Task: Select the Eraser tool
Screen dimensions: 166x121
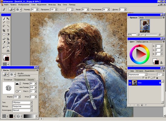Action: click(4, 39)
